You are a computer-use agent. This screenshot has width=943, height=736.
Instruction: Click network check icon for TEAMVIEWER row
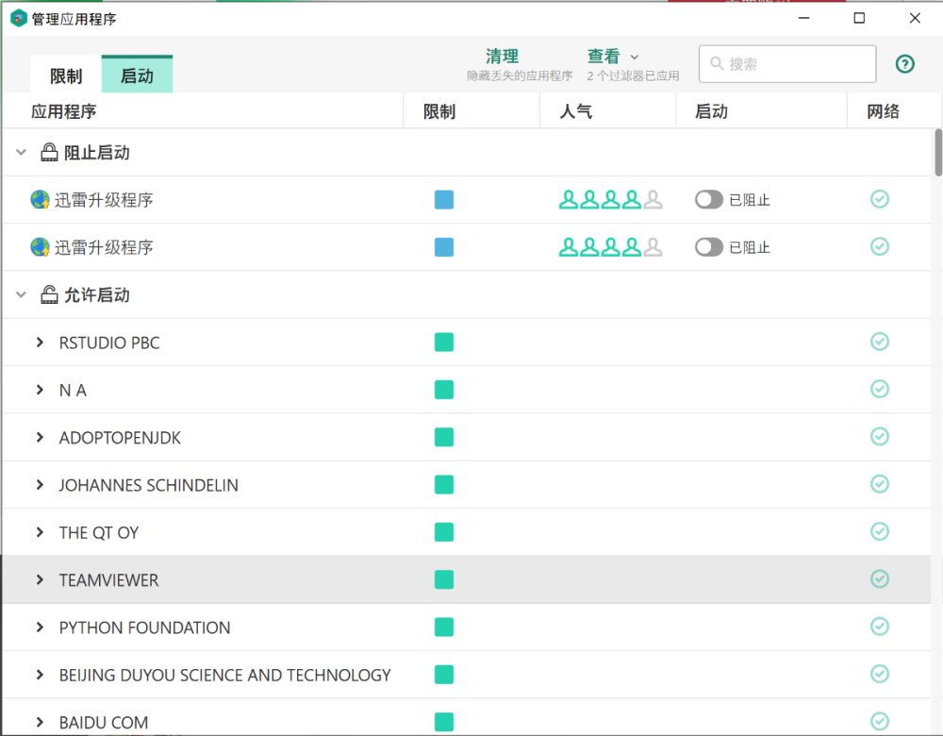879,578
